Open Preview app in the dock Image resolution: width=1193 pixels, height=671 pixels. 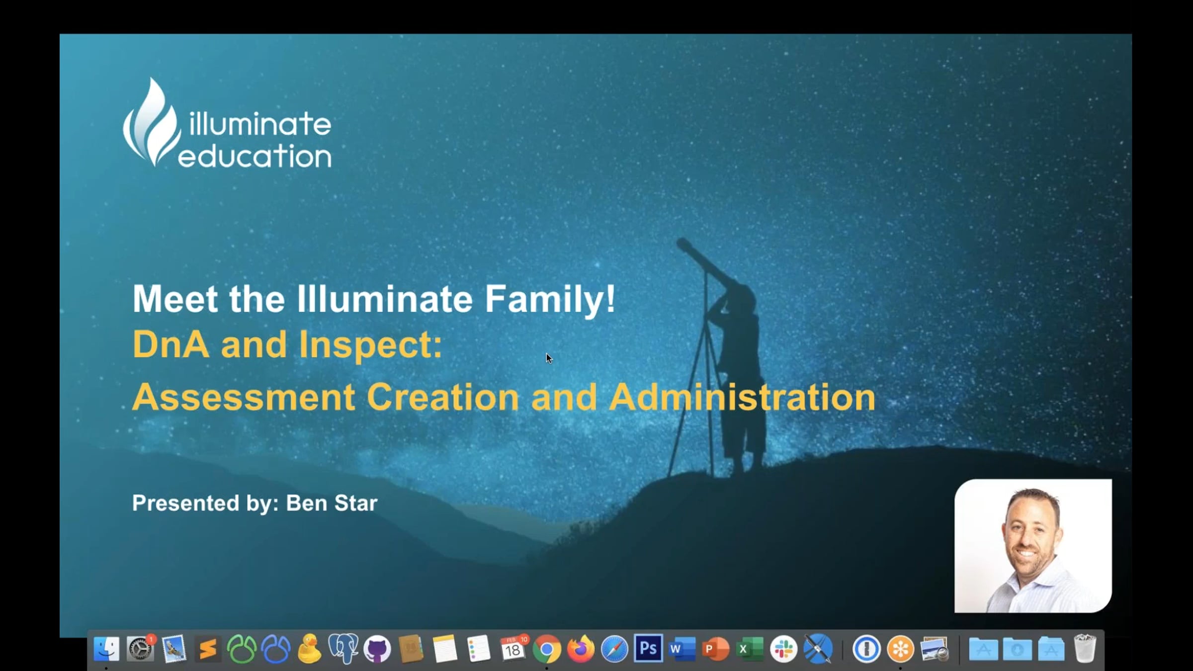935,649
